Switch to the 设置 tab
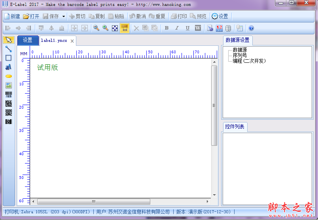 point(28,40)
